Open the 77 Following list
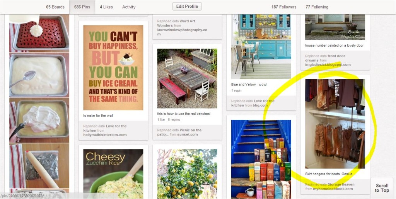 tap(317, 7)
